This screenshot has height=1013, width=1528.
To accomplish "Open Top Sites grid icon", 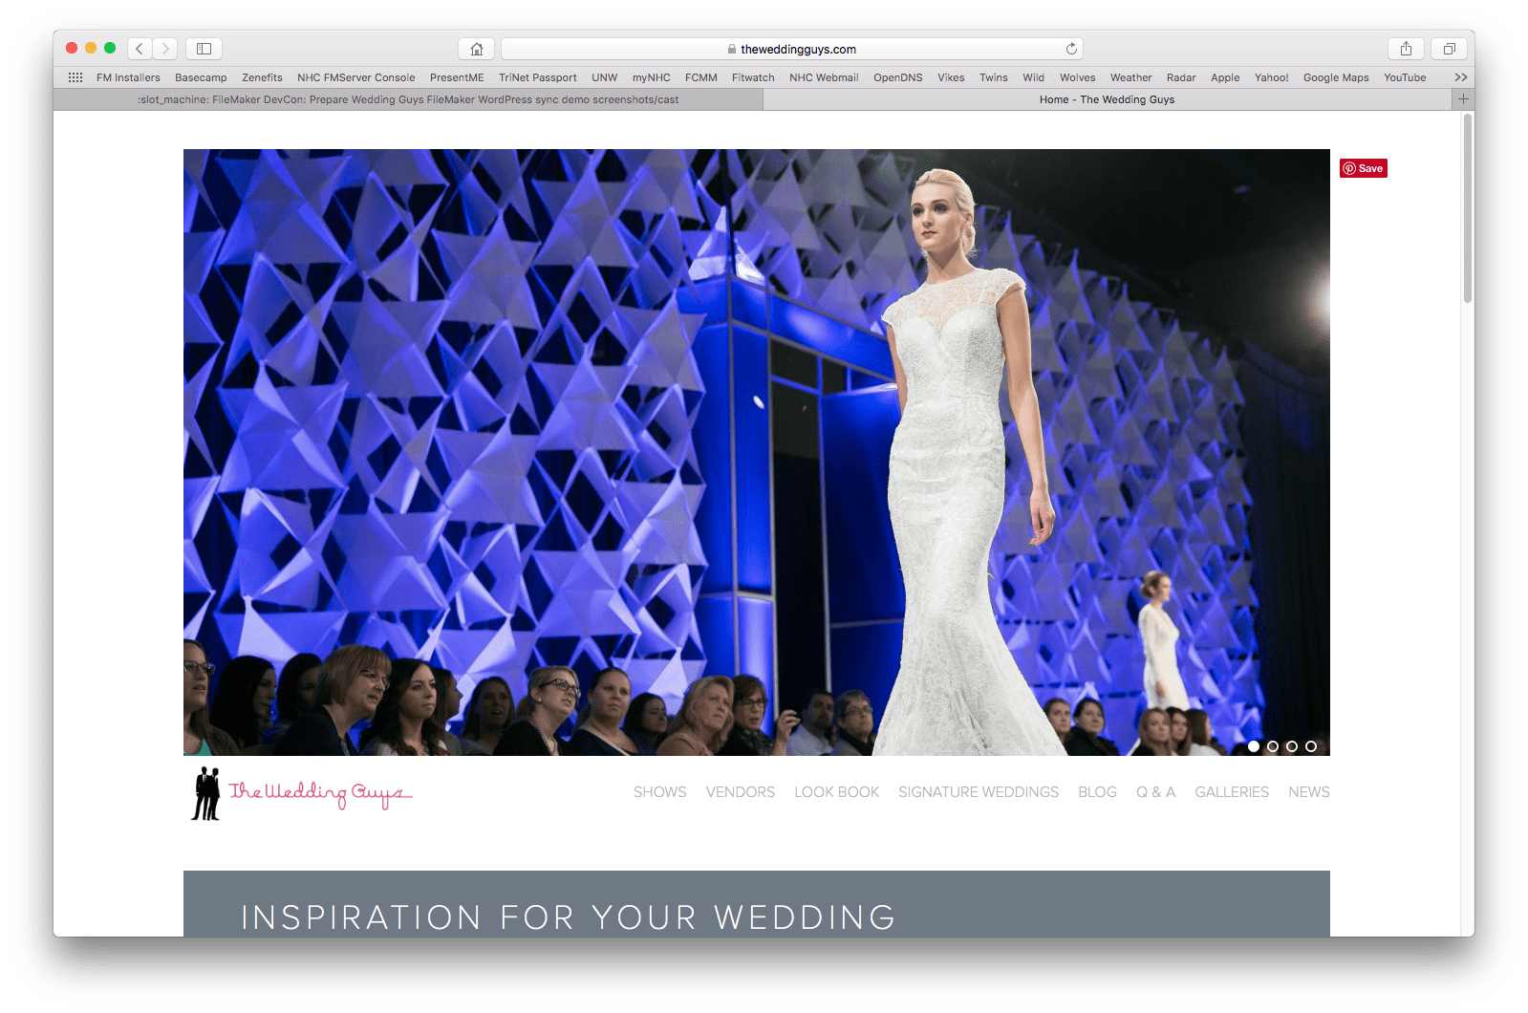I will click(75, 77).
